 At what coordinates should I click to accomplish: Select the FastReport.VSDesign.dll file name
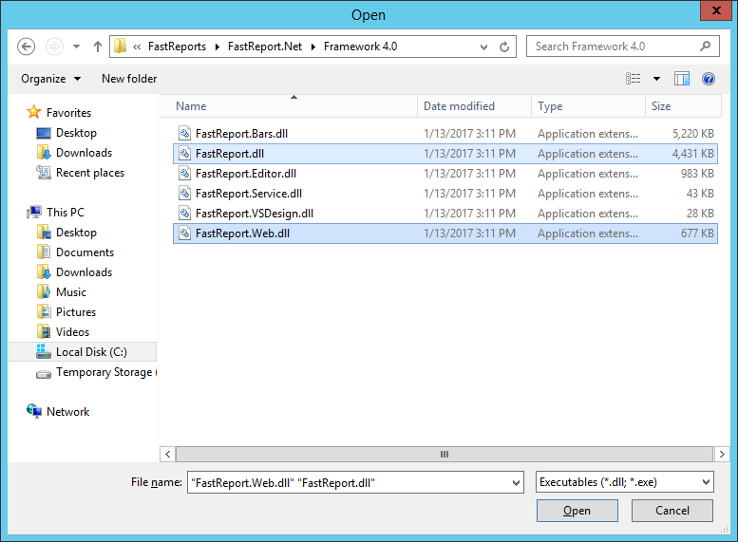pos(255,214)
